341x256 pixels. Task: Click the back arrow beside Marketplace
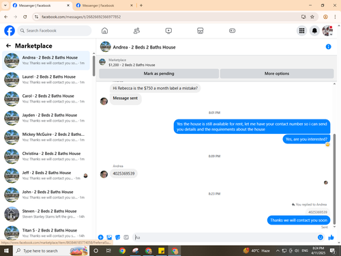click(x=9, y=46)
